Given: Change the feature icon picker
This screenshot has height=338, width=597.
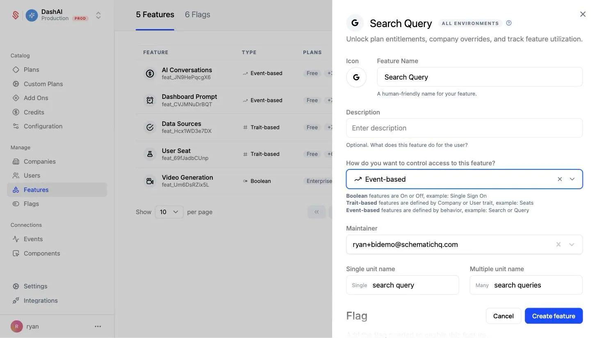Looking at the screenshot, I should [356, 77].
